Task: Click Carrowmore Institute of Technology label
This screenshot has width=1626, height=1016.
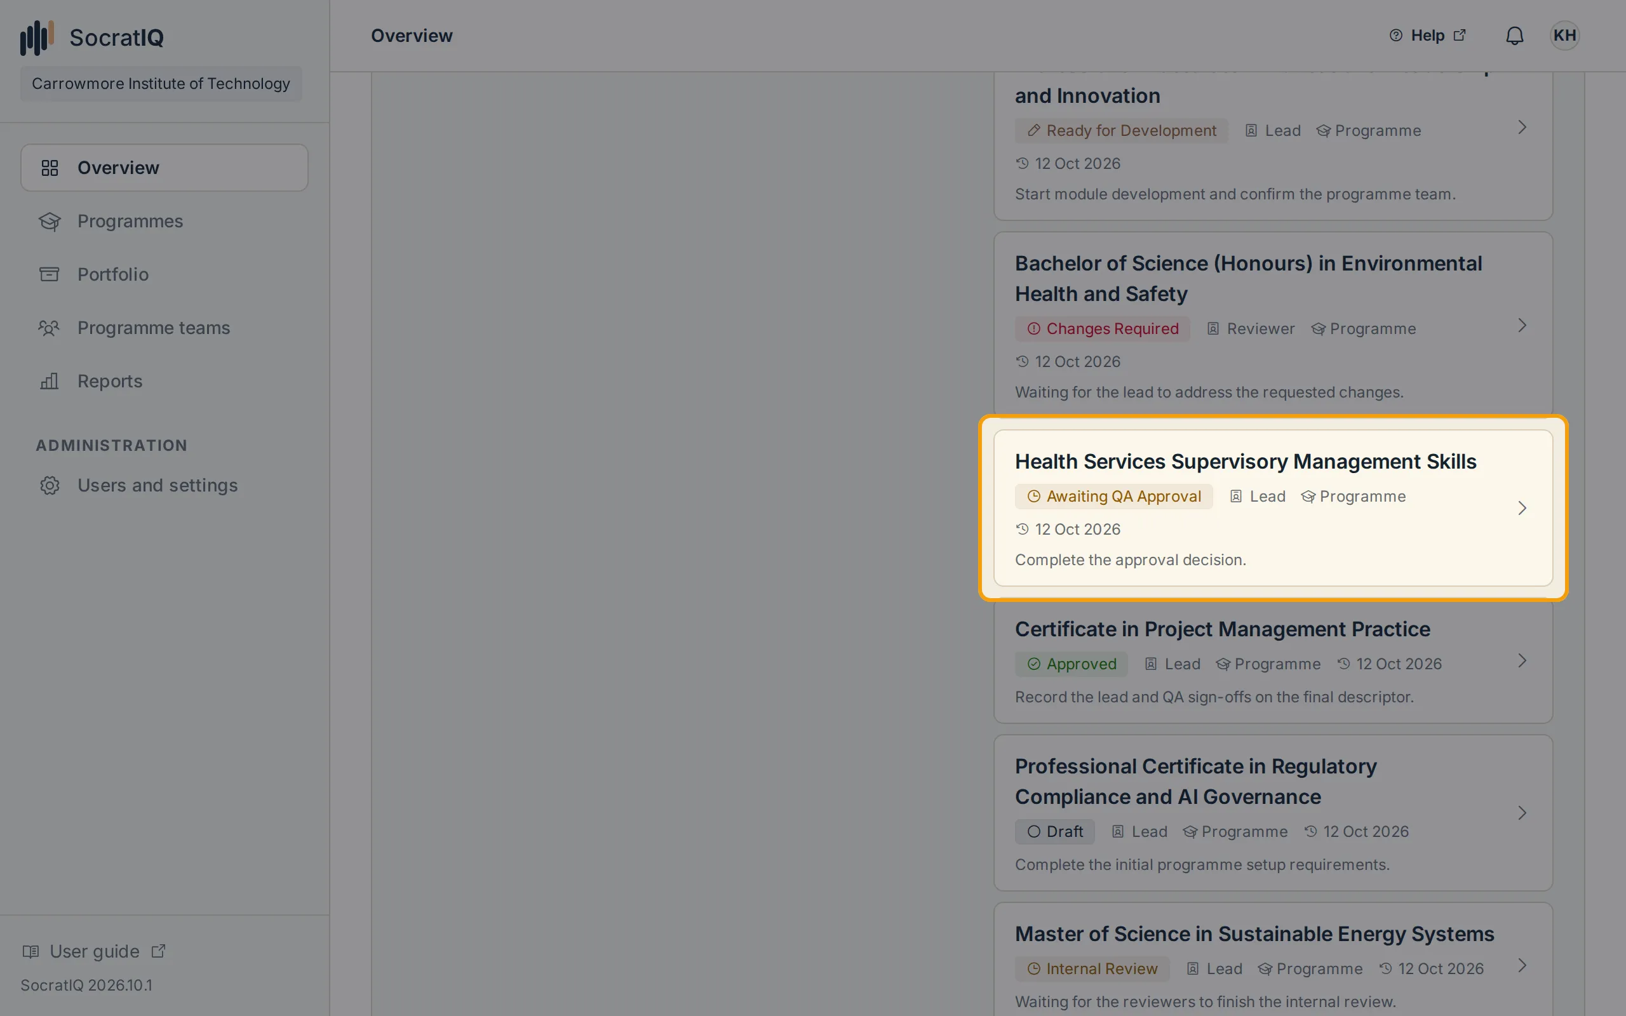Action: coord(161,83)
